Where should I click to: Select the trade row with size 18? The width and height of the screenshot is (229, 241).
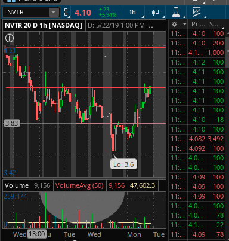click(x=197, y=120)
